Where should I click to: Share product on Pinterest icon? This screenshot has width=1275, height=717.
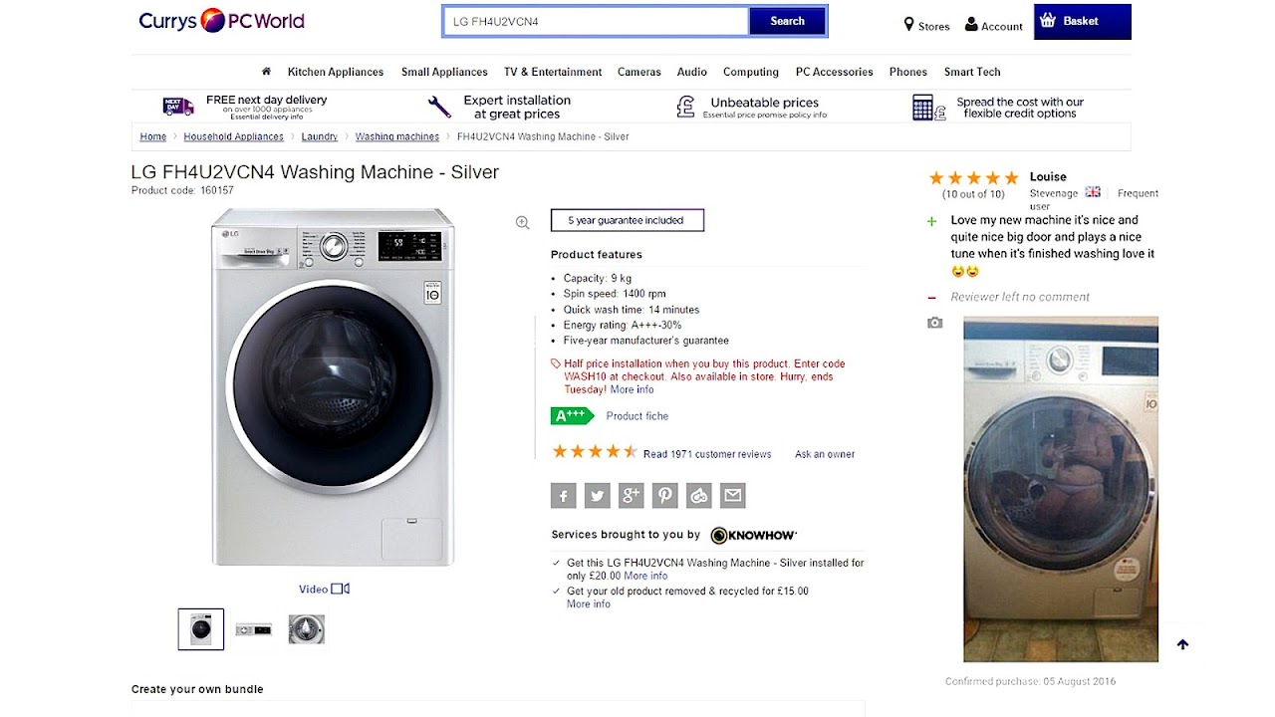pyautogui.click(x=665, y=495)
